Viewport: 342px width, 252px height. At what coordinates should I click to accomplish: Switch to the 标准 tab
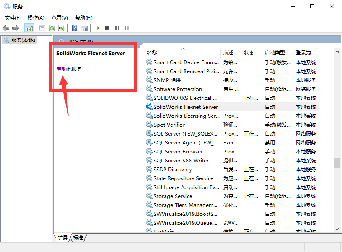[78, 238]
